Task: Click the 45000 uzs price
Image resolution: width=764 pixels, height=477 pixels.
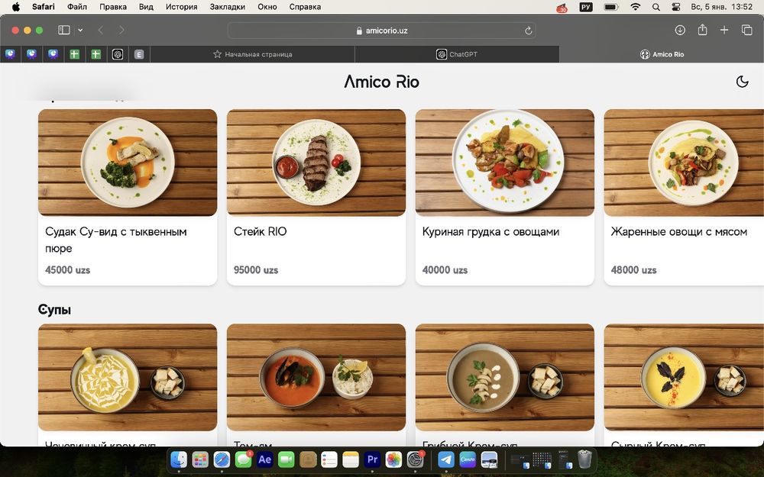Action: coord(67,270)
